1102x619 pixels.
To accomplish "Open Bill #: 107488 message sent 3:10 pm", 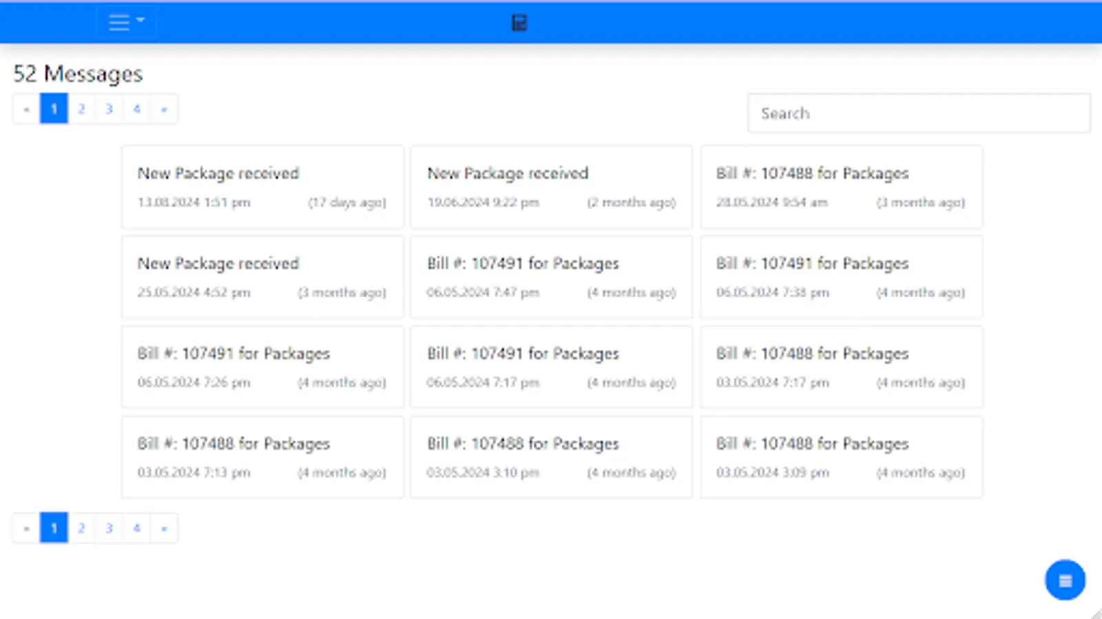I will click(x=551, y=457).
